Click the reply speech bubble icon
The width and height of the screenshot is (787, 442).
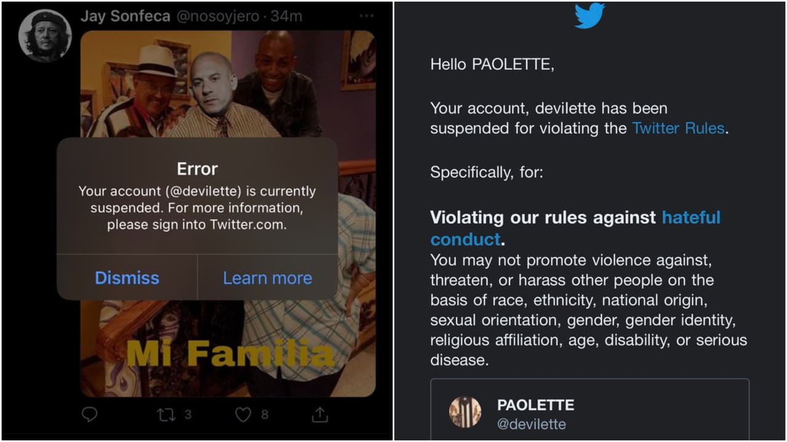tap(90, 415)
